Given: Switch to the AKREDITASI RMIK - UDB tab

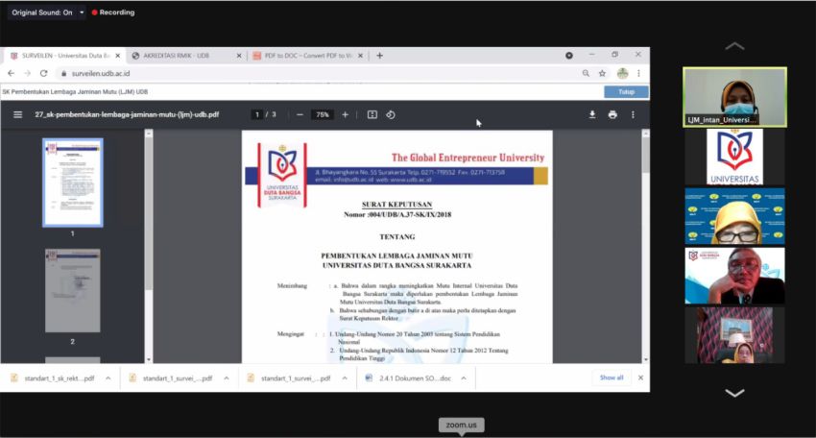Looking at the screenshot, I should click(177, 56).
